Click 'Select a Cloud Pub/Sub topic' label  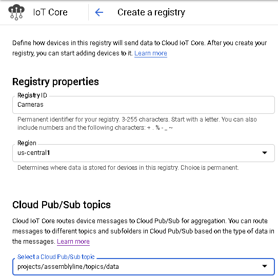click(x=56, y=257)
